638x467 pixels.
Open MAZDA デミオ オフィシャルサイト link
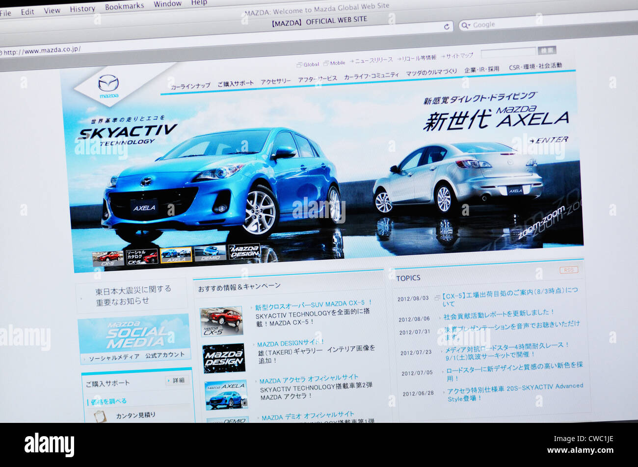click(x=308, y=416)
